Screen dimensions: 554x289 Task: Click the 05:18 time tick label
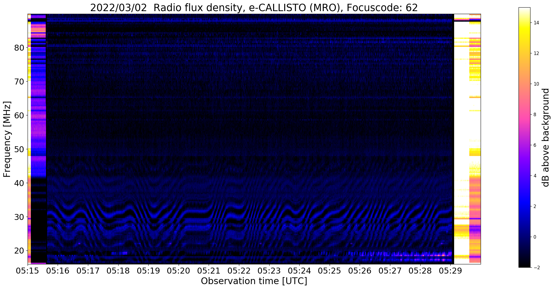[x=118, y=271]
